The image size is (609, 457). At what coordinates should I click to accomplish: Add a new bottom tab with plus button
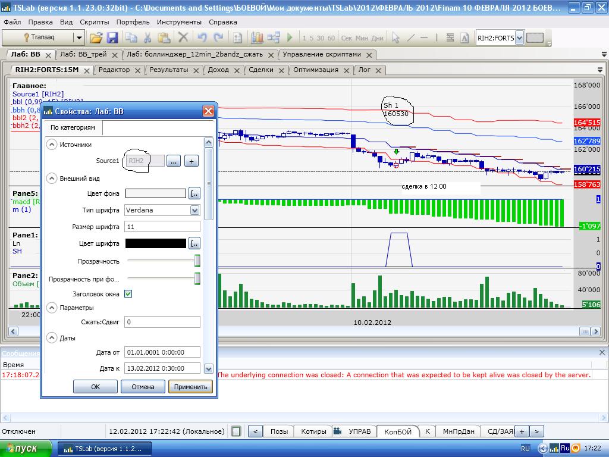pos(521,431)
